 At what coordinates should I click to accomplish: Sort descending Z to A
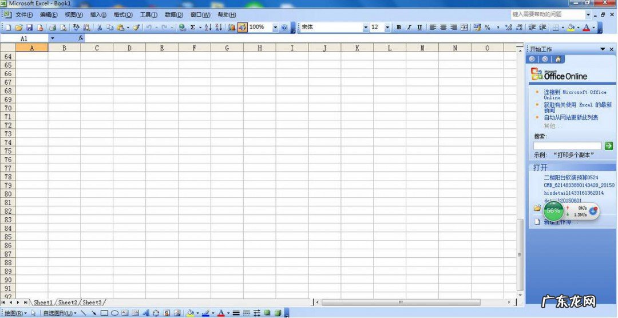[219, 28]
